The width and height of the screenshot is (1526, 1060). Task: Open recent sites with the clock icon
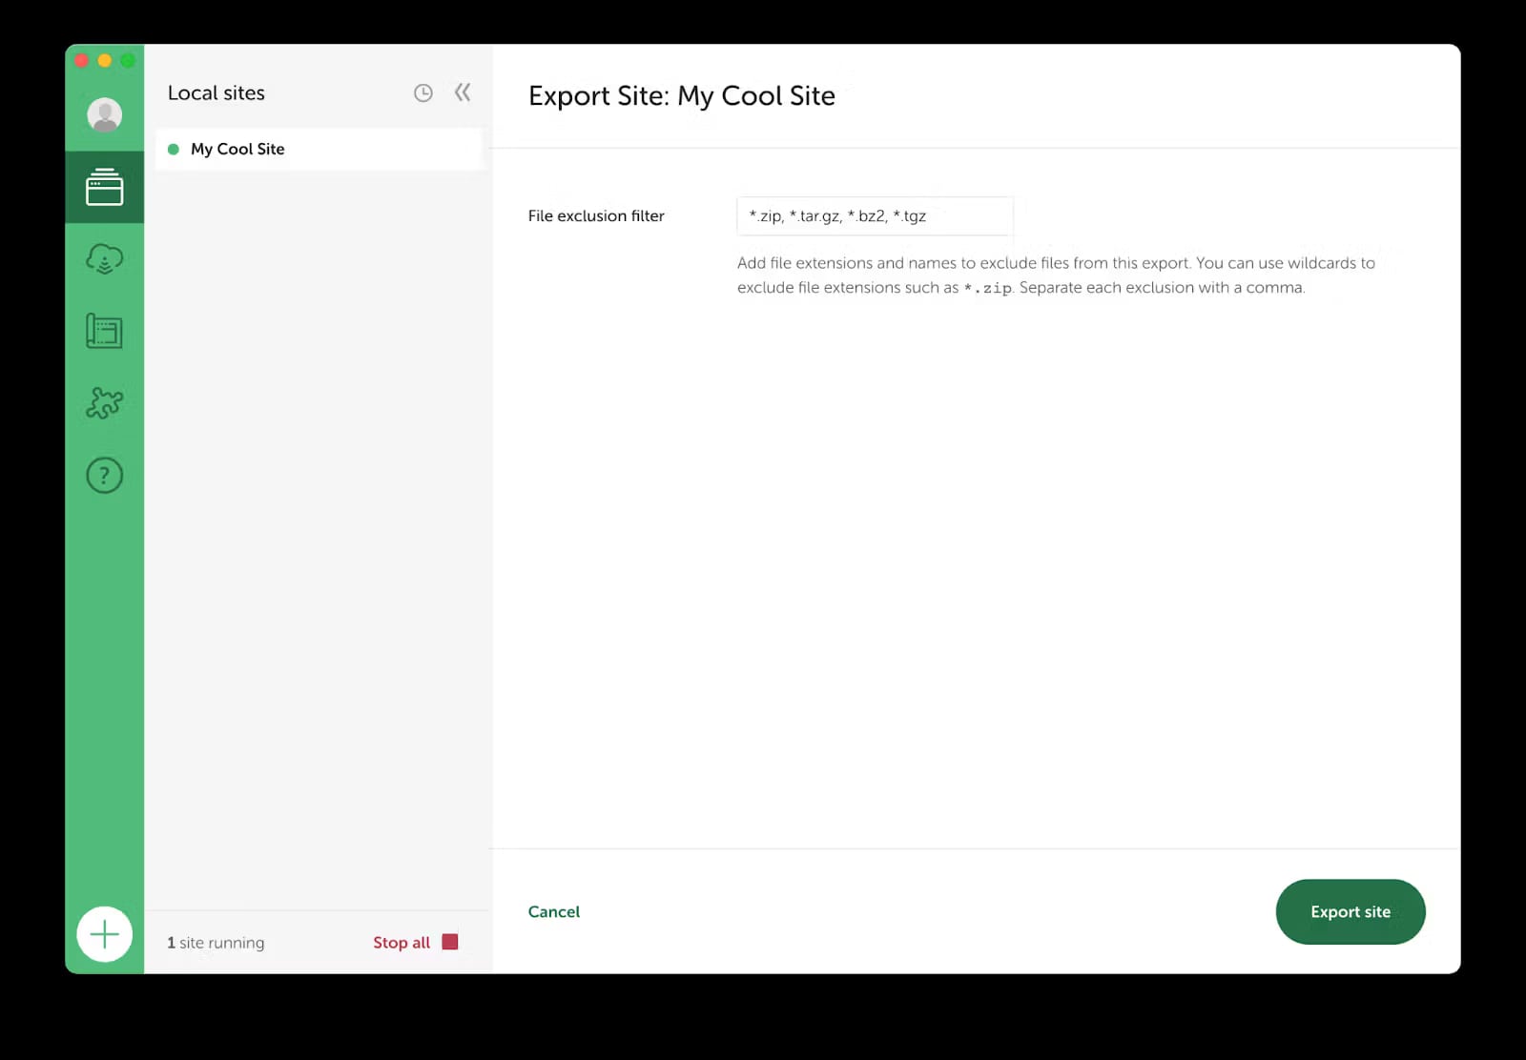click(423, 92)
